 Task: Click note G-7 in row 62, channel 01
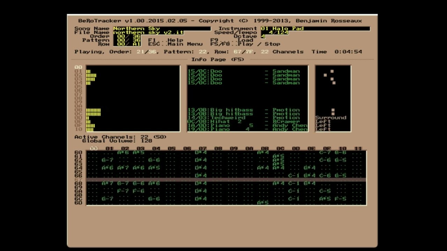[x=108, y=160]
